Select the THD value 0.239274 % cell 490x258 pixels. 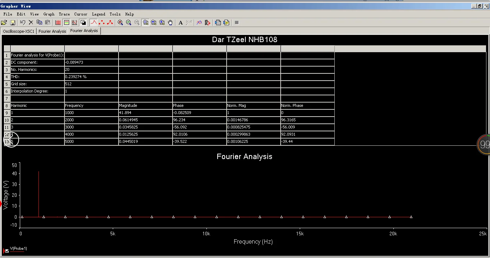point(92,77)
